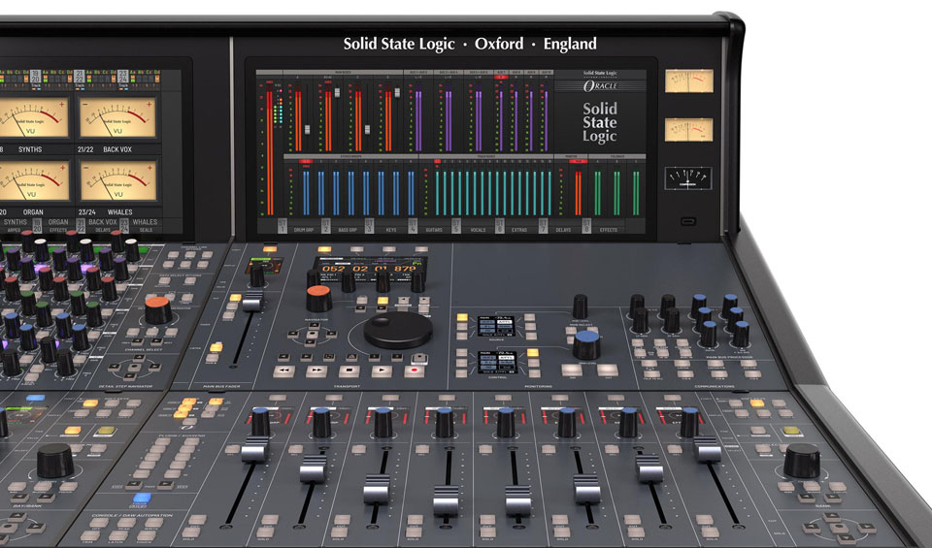The image size is (932, 548).
Task: Hit the rewind transport button
Action: 284,371
